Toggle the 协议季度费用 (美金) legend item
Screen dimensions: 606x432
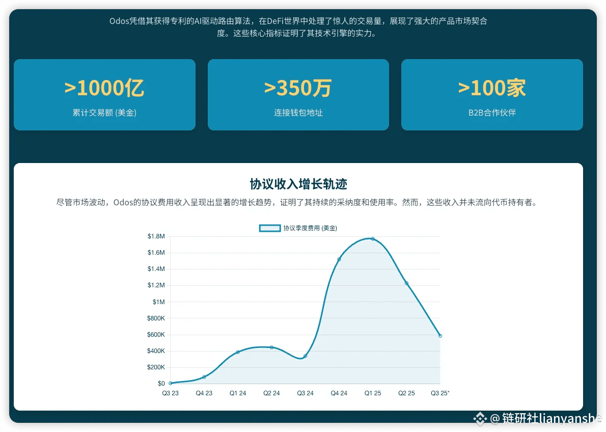(x=298, y=228)
